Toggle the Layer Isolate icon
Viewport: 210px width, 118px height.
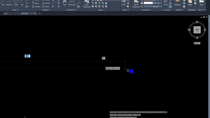click(96, 3)
